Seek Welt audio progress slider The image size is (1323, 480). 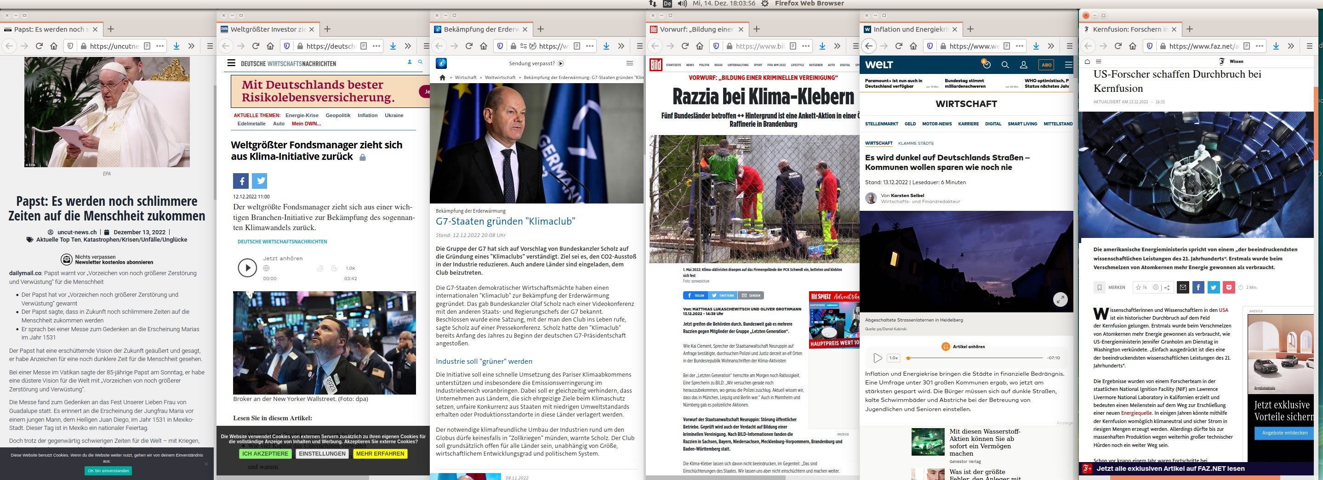click(975, 358)
